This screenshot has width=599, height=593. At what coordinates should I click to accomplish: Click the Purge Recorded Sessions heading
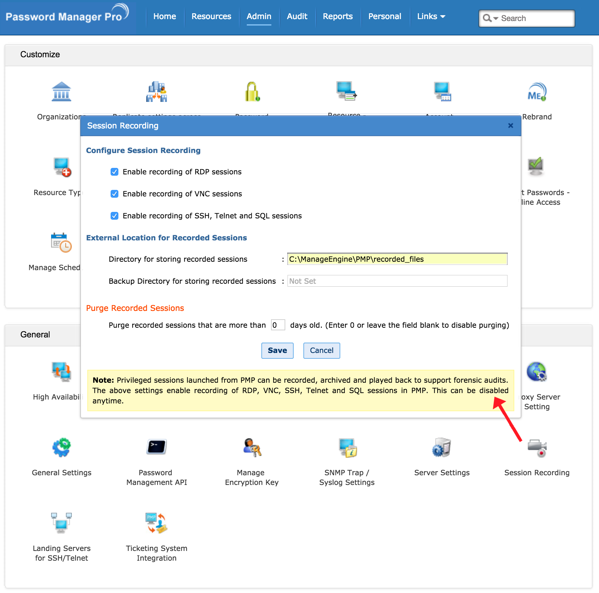click(135, 308)
